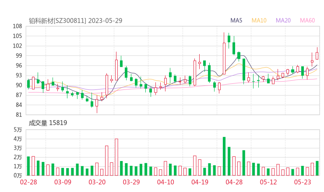Click the 99 price axis label
The image size is (324, 192).
pos(19,55)
